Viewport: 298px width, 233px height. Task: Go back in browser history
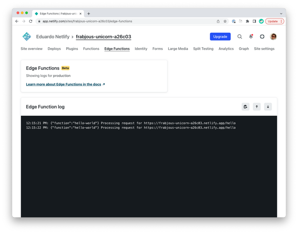coord(17,21)
